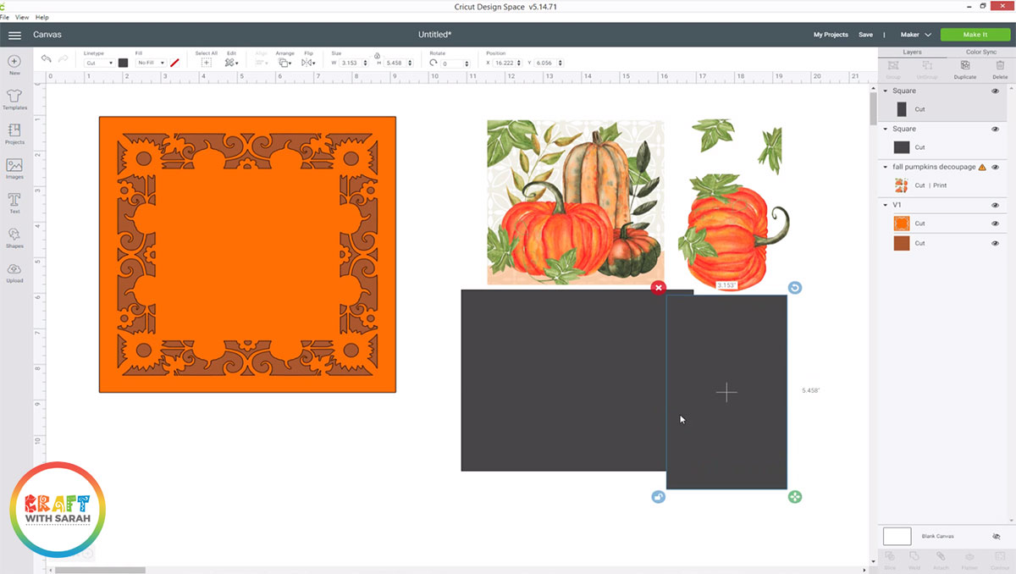Viewport: 1016px width, 574px height.
Task: Click the Flatten icon below Layers panel
Action: pos(969,559)
